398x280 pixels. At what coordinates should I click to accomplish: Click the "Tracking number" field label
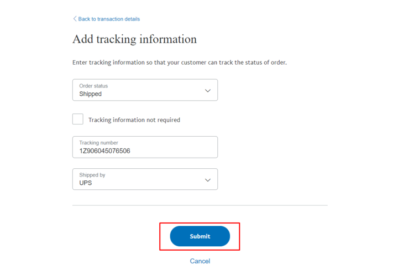98,143
